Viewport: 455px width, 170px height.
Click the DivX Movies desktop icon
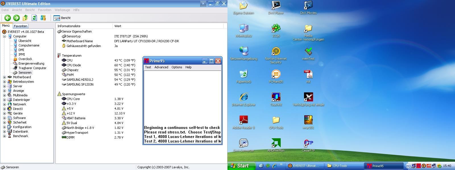click(308, 8)
